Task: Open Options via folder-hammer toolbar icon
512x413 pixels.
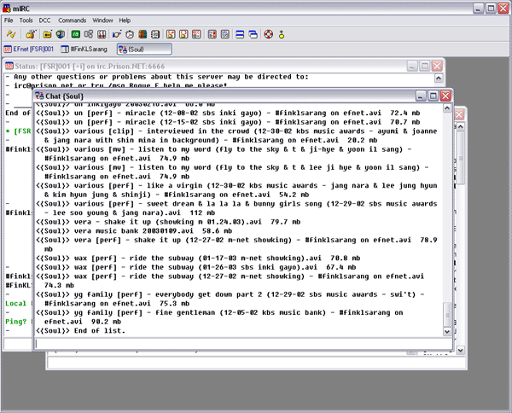Action: tap(31, 34)
